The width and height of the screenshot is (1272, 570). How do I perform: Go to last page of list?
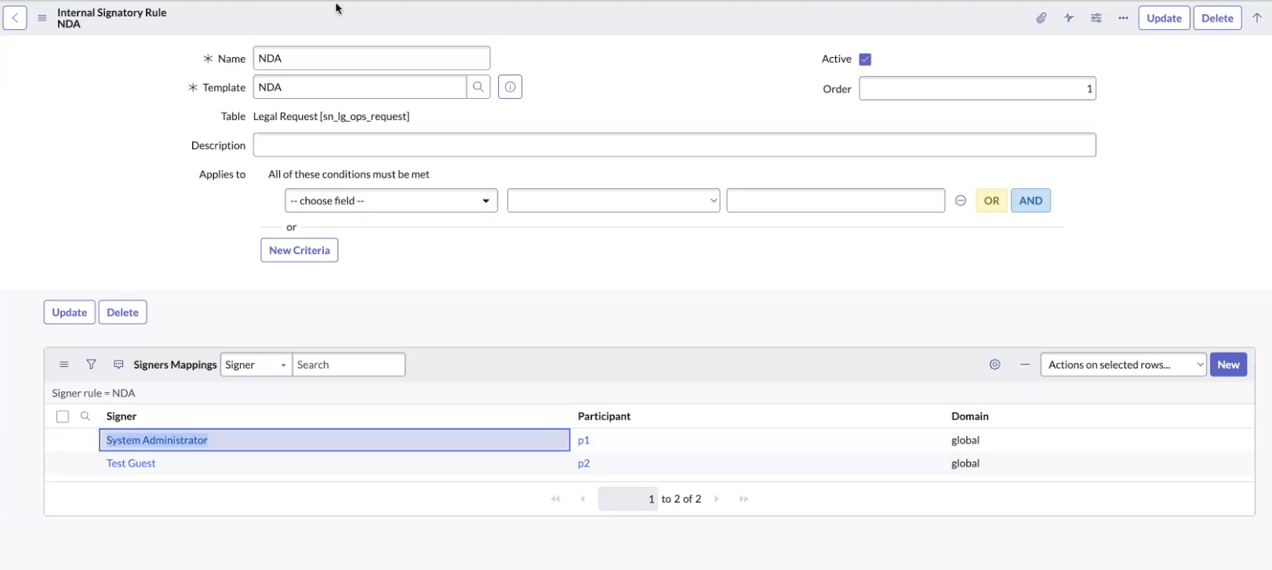click(743, 499)
